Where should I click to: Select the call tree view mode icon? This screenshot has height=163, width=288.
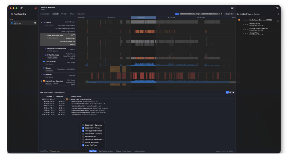coord(227,92)
